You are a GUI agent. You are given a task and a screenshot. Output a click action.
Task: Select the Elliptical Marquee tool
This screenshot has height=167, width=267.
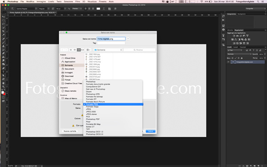click(x=4, y=20)
